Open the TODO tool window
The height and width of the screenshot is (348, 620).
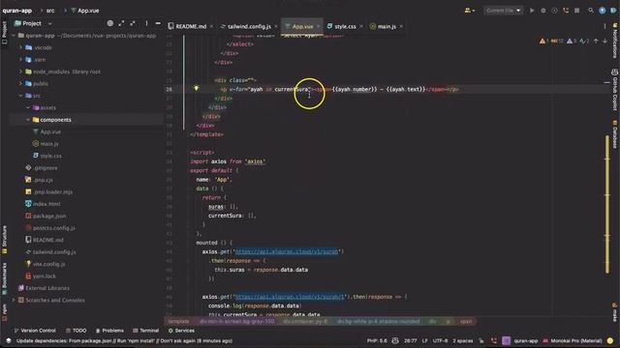76,331
